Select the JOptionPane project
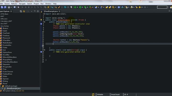This screenshot has height=96, width=172. coord(7,52)
